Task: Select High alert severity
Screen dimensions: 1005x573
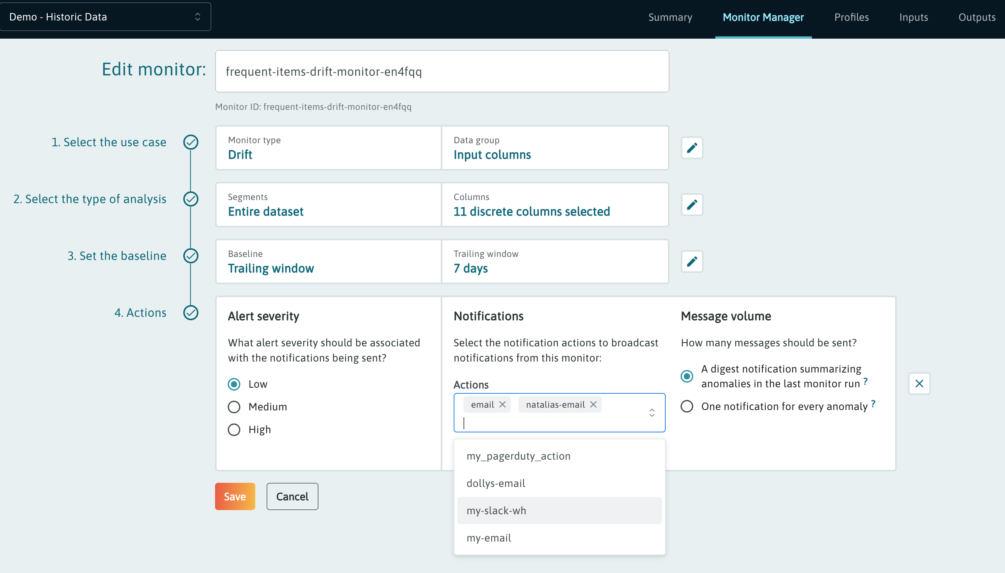Action: pyautogui.click(x=234, y=429)
